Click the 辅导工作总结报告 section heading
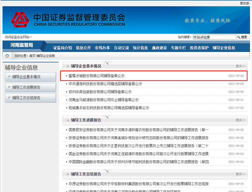 click(86, 174)
